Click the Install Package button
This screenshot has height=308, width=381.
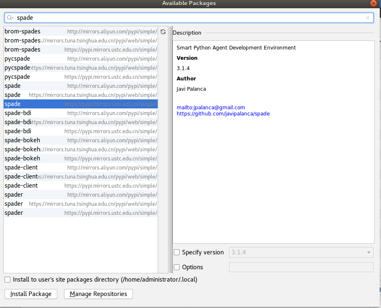(31, 294)
